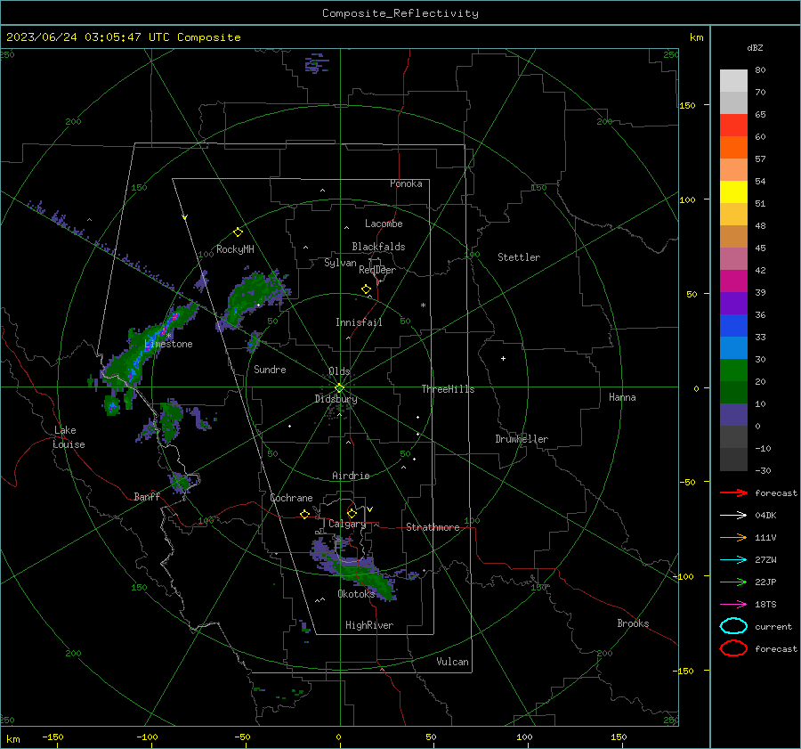Click the Limestone label
Image resolution: width=801 pixels, height=749 pixels.
[168, 344]
